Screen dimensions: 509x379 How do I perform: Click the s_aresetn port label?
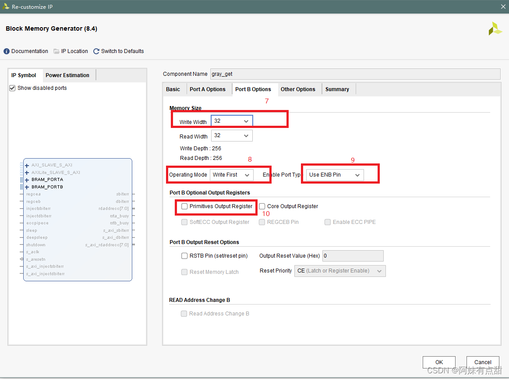pyautogui.click(x=36, y=259)
